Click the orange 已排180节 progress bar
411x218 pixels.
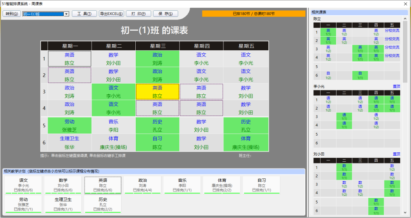(253, 14)
